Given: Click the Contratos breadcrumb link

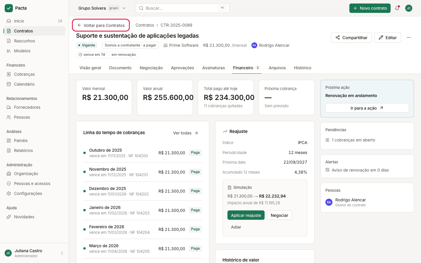Looking at the screenshot, I should tap(145, 25).
